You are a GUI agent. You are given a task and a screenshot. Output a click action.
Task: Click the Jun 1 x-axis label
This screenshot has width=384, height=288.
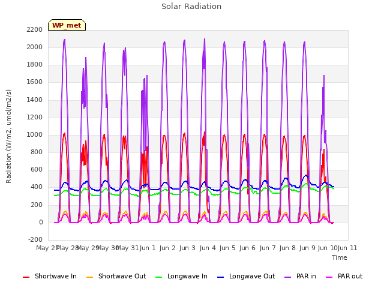(148, 248)
